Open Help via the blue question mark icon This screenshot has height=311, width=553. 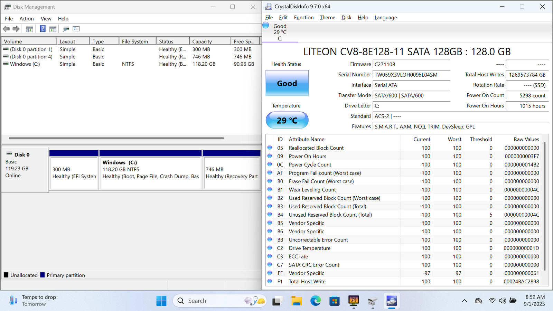[x=43, y=29]
